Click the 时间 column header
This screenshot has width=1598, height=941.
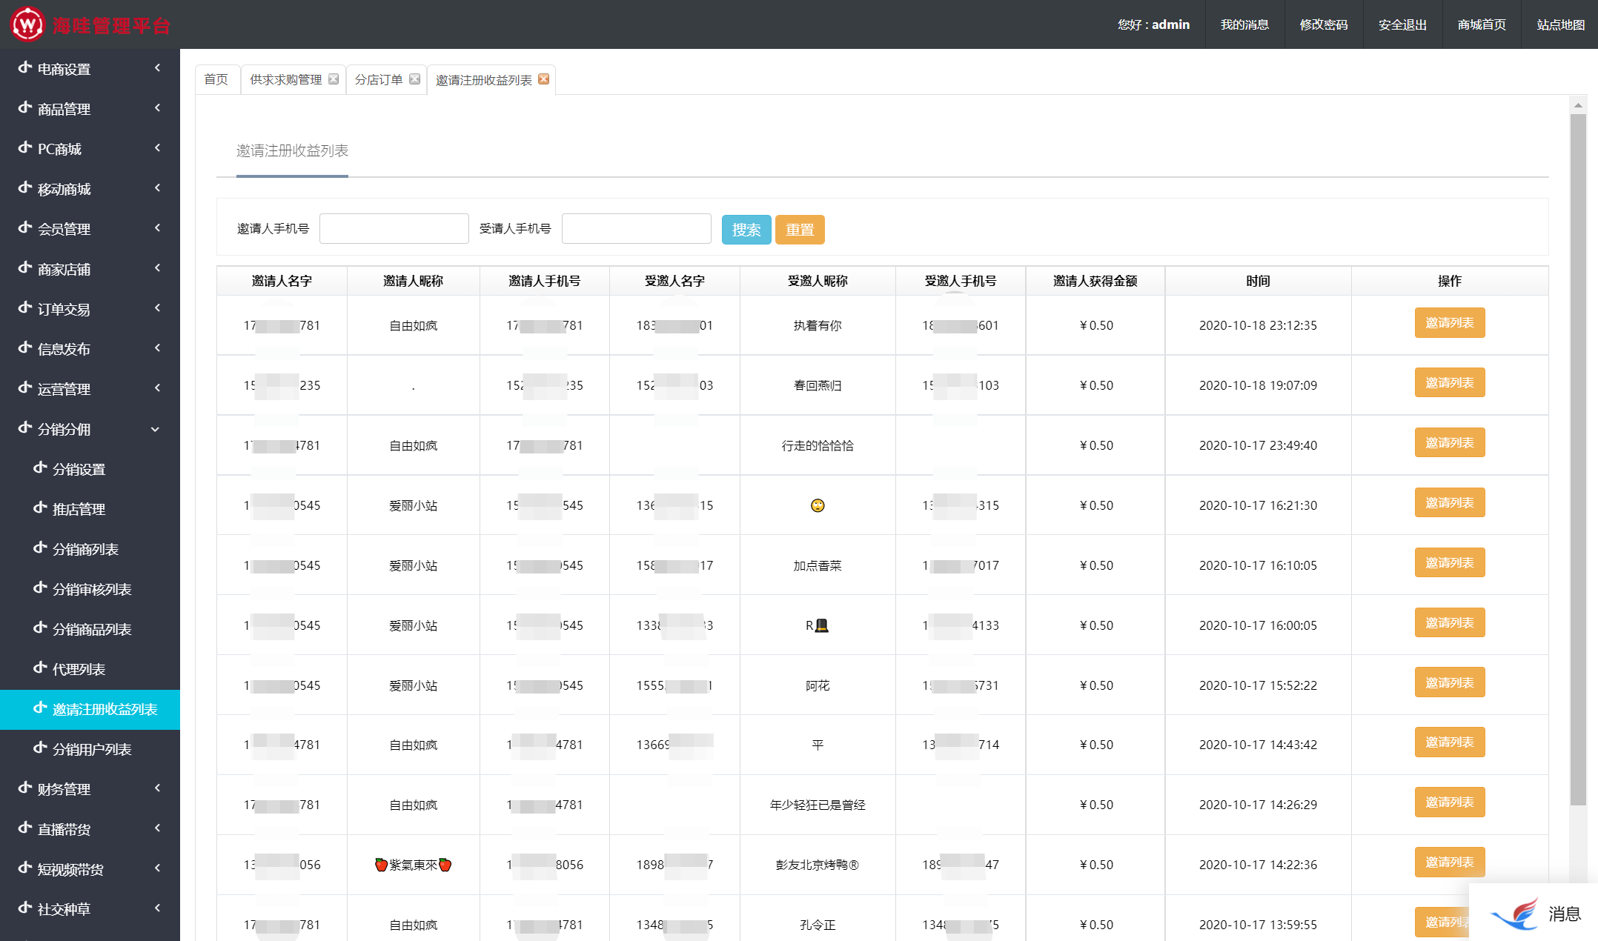(x=1258, y=281)
